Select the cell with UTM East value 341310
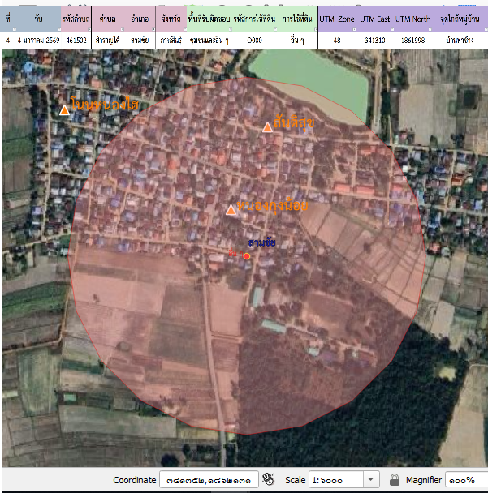This screenshot has height=493, width=488. pos(375,39)
